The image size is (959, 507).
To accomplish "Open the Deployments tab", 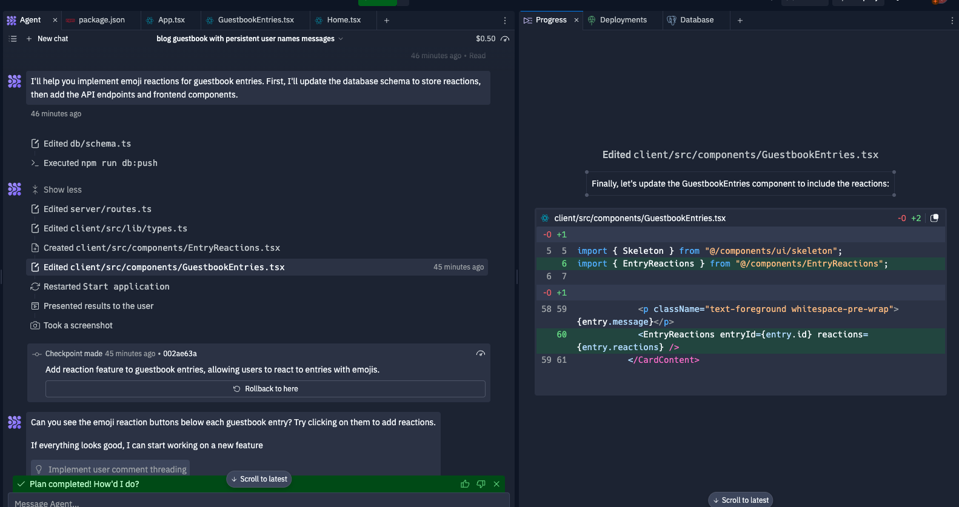I will [623, 20].
